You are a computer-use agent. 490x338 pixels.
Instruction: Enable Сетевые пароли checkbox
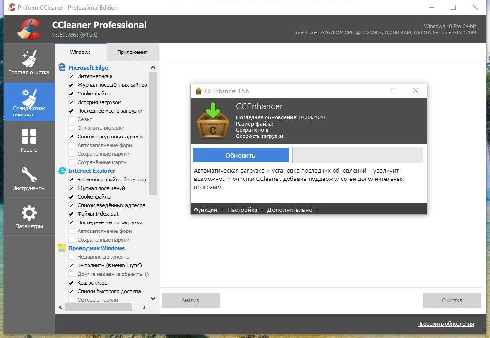pyautogui.click(x=71, y=300)
